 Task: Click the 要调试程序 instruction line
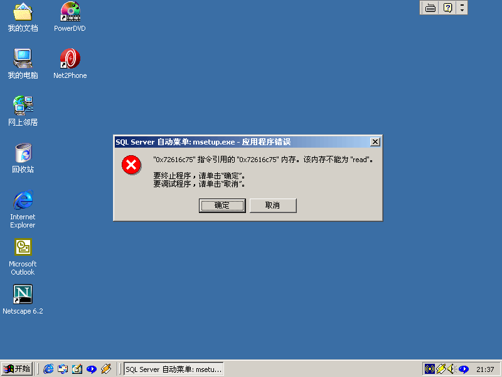(x=199, y=183)
